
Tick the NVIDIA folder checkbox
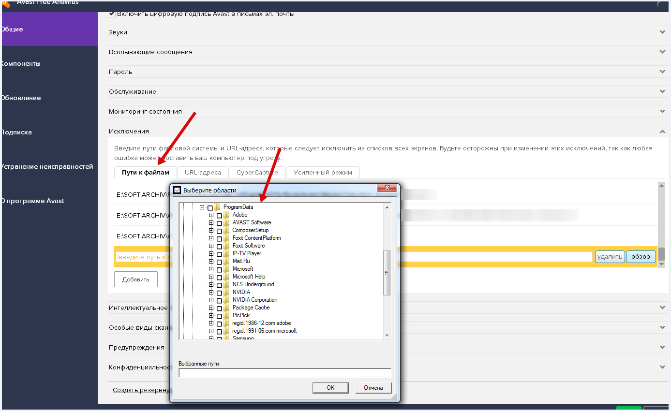click(219, 293)
